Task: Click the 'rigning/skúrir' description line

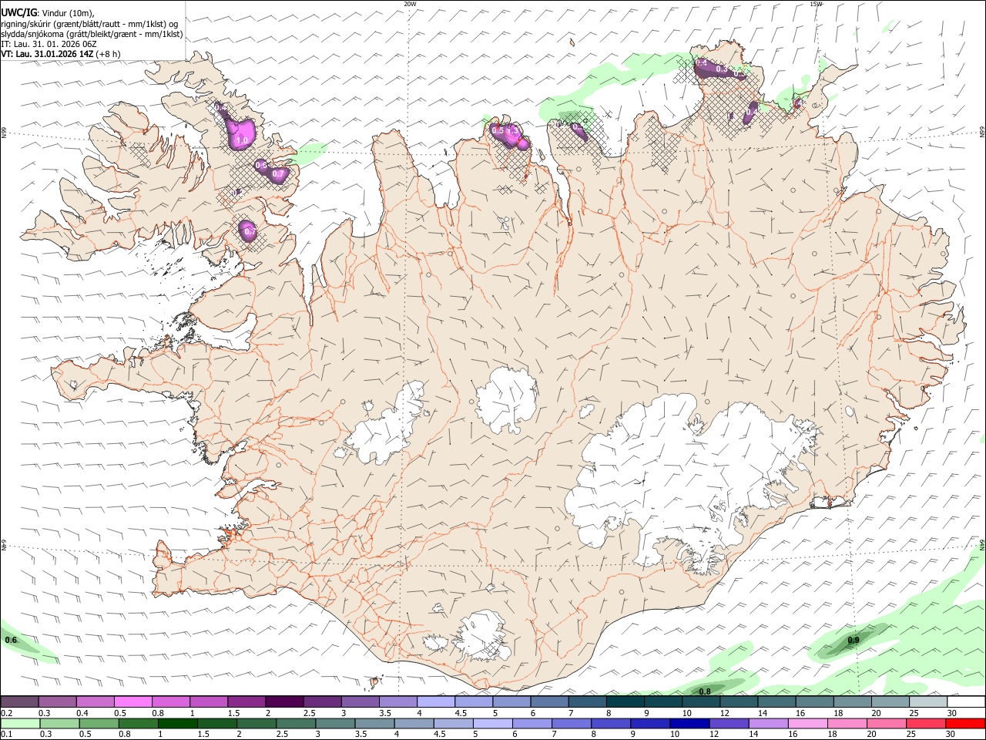Action: pyautogui.click(x=90, y=24)
